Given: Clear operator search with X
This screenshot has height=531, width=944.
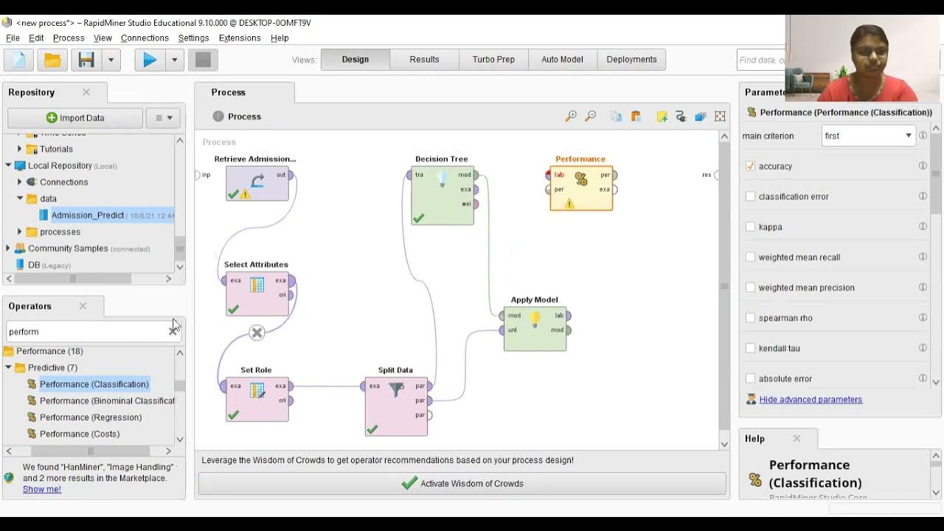Looking at the screenshot, I should (173, 331).
